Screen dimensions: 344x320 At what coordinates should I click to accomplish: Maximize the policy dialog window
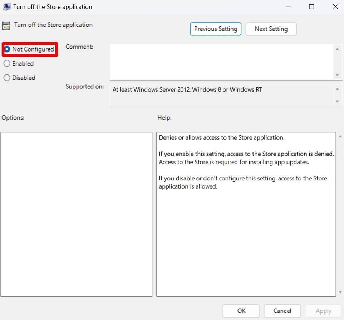tap(311, 7)
